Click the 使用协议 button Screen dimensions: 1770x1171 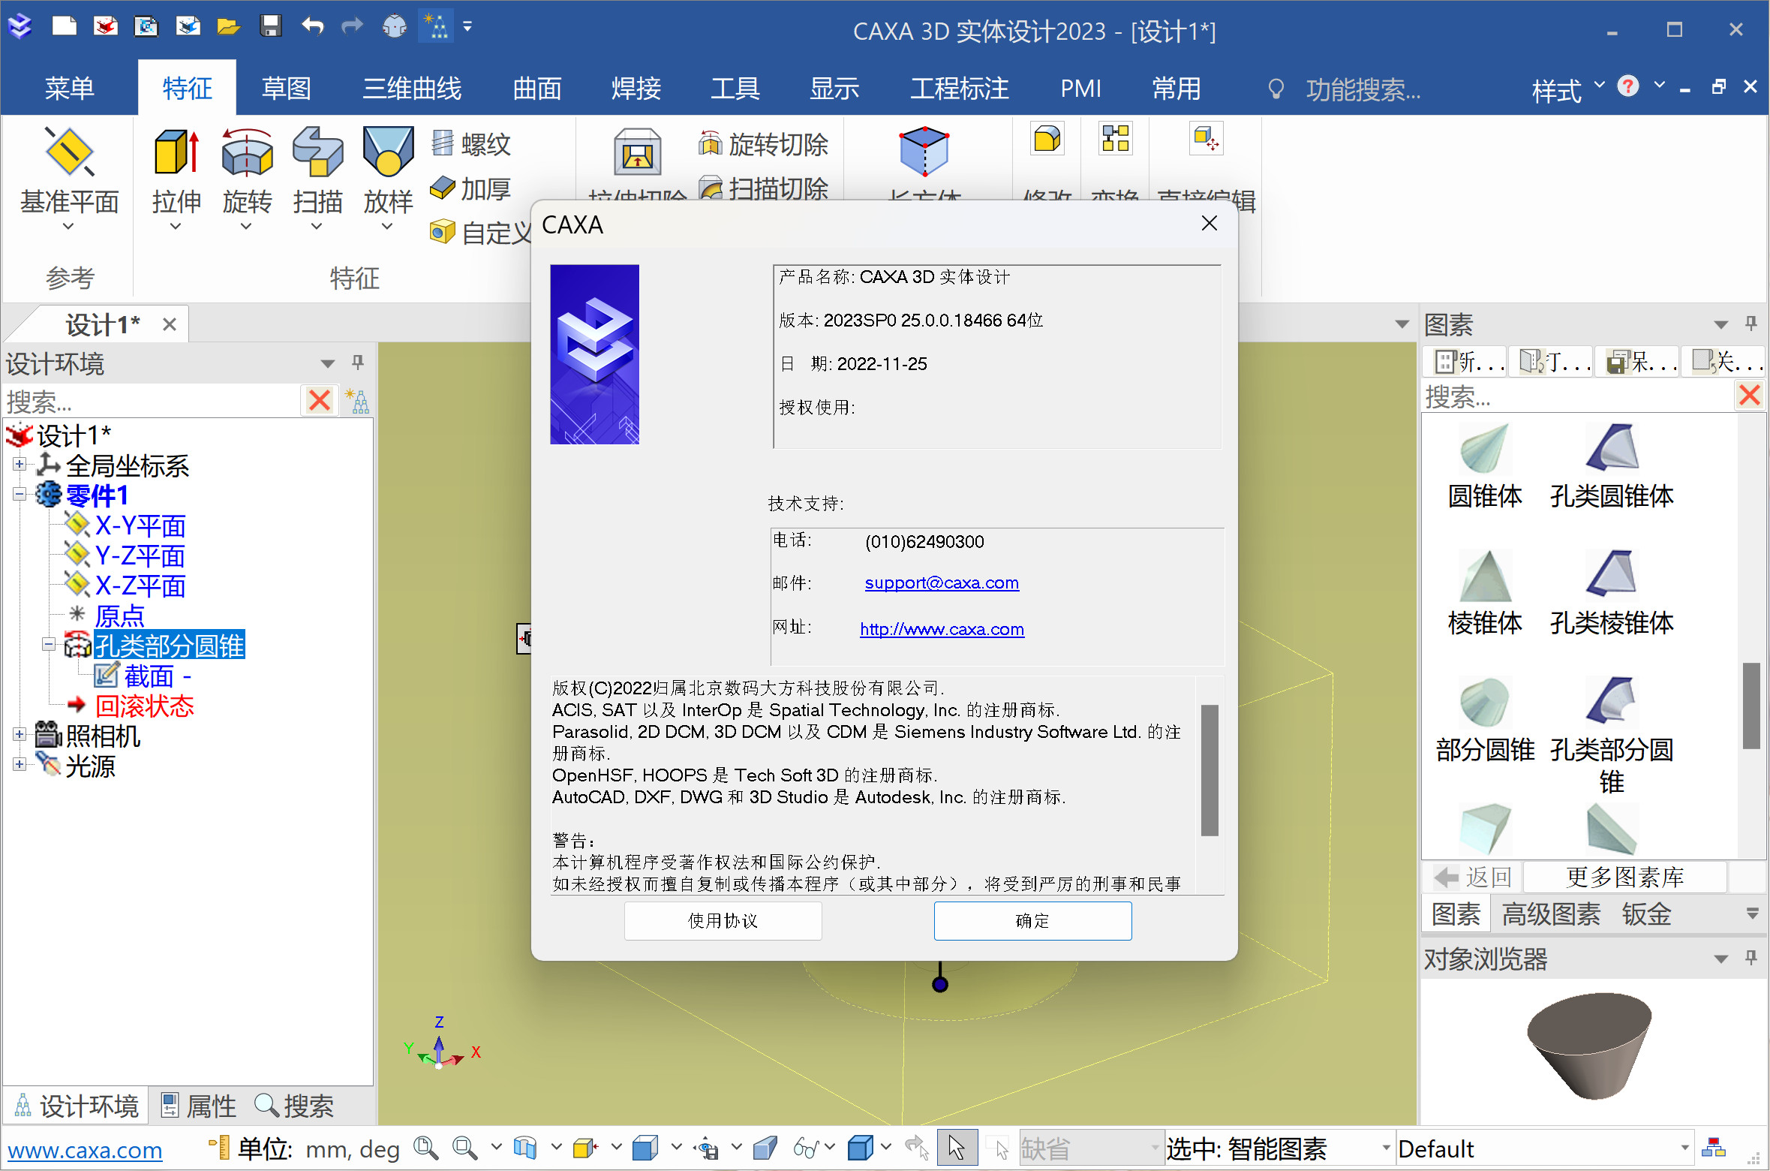pyautogui.click(x=723, y=920)
